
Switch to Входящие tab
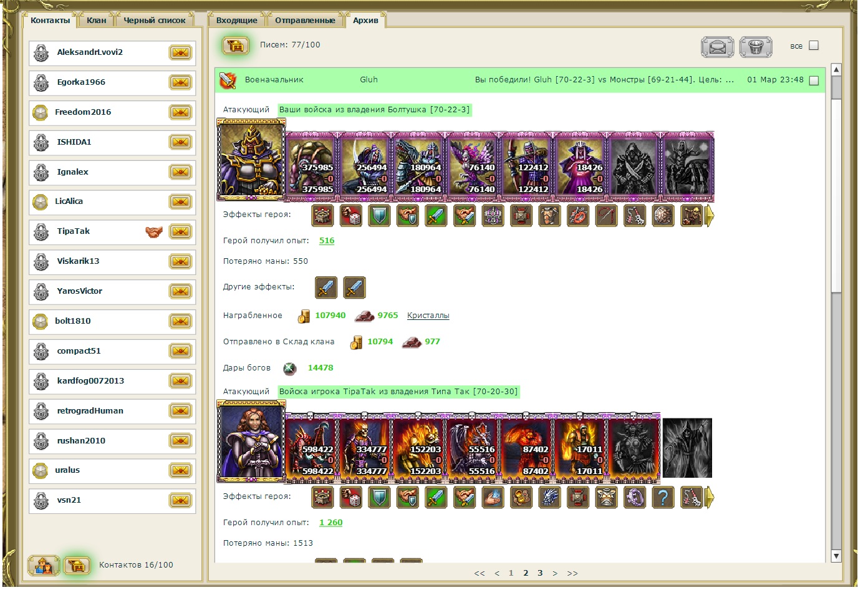237,20
